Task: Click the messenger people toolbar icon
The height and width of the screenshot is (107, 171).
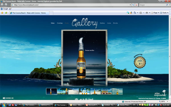Action: coord(128,13)
